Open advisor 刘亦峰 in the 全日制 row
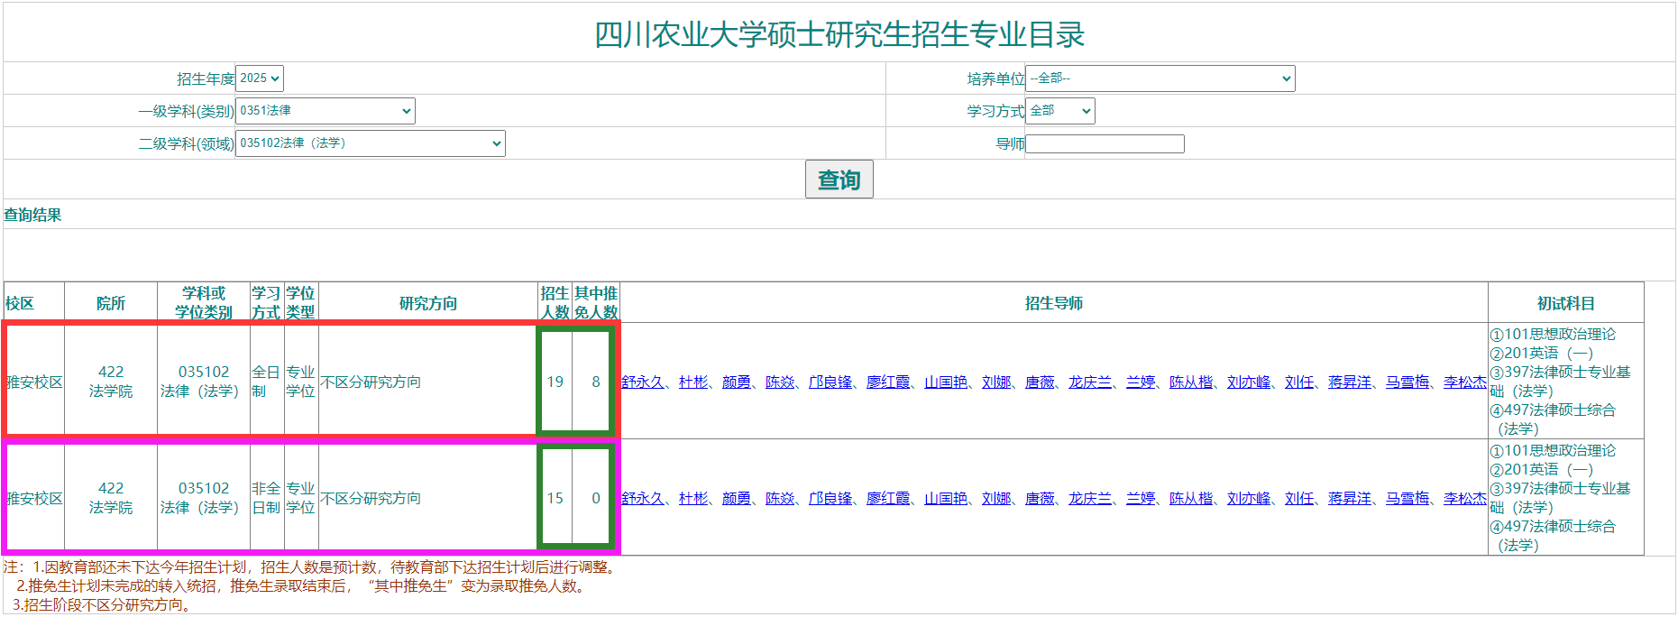Image resolution: width=1678 pixels, height=617 pixels. (1249, 382)
